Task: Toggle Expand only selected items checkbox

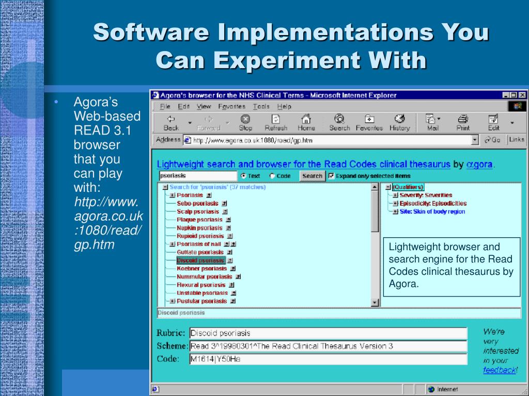Action: pos(331,176)
